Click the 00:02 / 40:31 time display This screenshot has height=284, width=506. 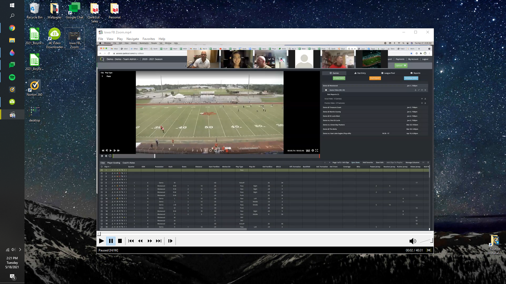click(x=414, y=250)
